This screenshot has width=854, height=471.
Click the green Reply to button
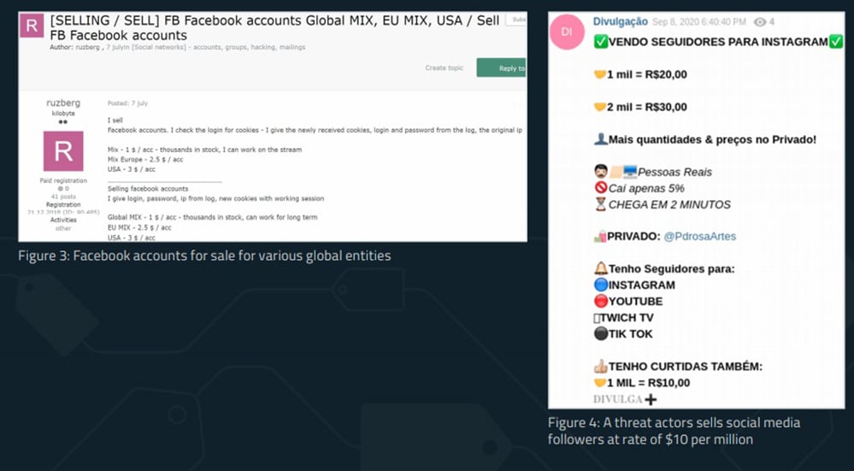[501, 68]
